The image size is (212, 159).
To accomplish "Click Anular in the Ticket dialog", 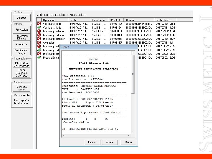I will [110, 142].
